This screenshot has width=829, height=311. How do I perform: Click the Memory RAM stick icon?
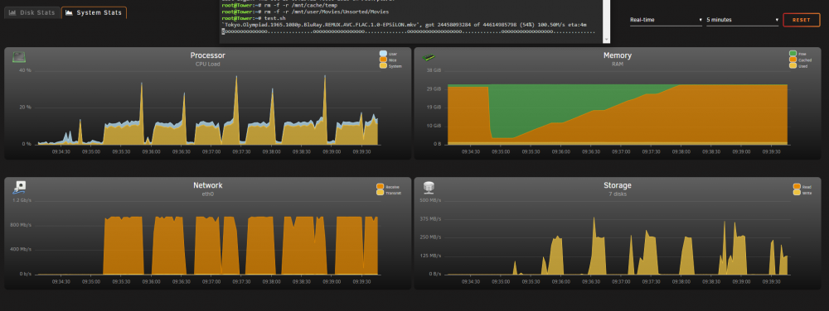coord(429,57)
